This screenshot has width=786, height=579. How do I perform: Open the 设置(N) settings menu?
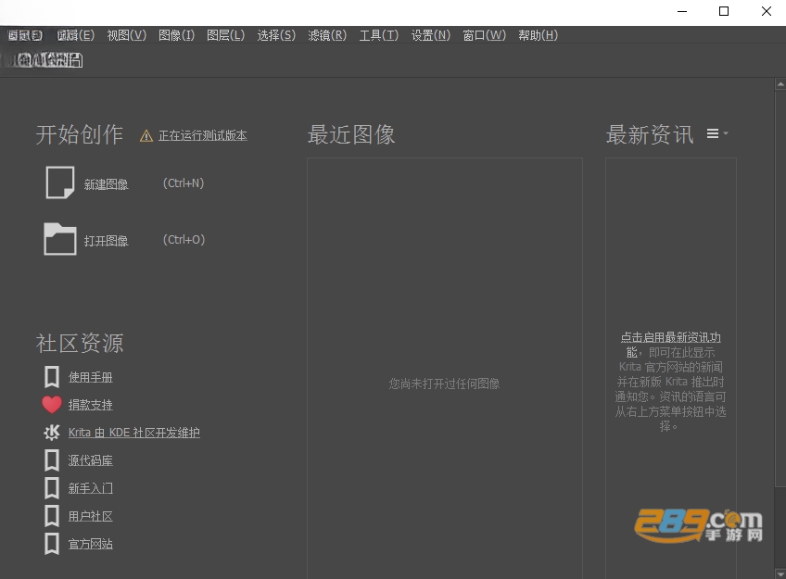pyautogui.click(x=431, y=35)
